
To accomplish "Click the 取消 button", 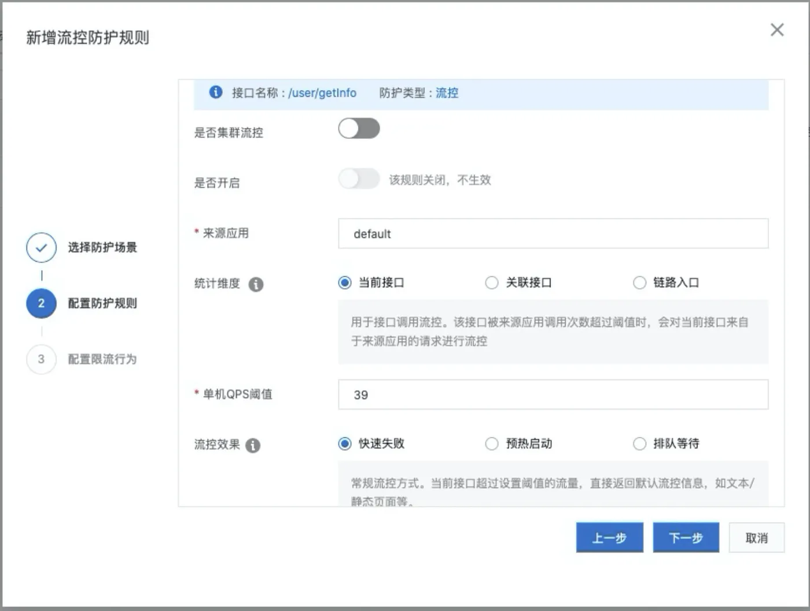I will pyautogui.click(x=756, y=538).
